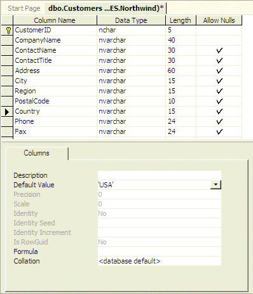This screenshot has height=294, width=253.
Task: Uncheck Allow Nulls for the Fax column
Action: click(219, 132)
